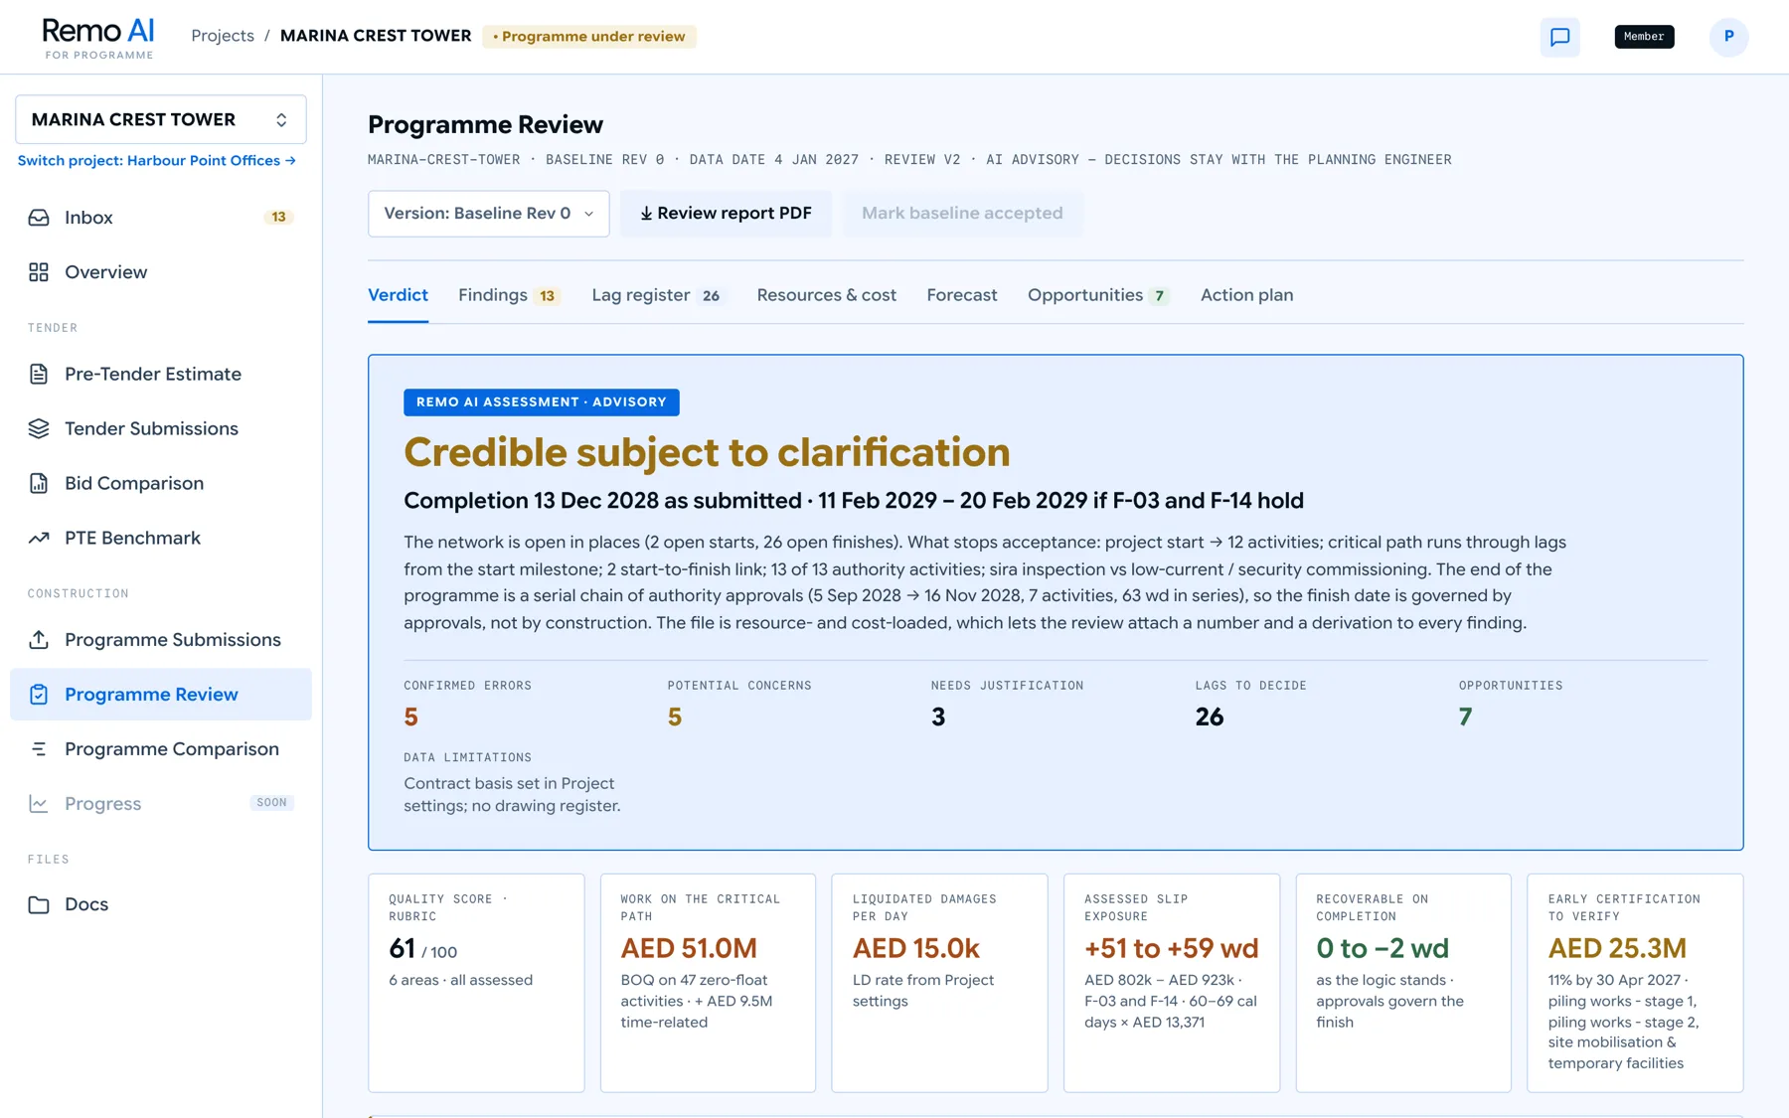This screenshot has width=1789, height=1118.
Task: Click the AED 51.0M critical path value
Action: click(x=689, y=948)
